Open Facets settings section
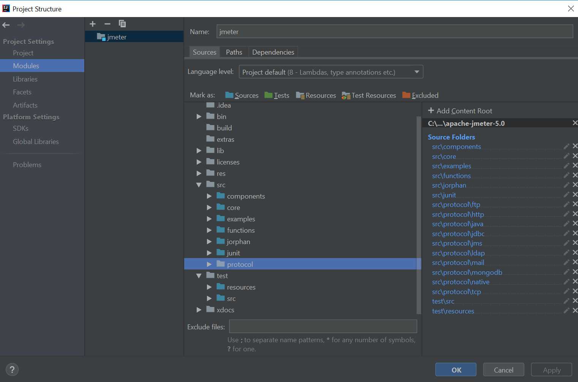 22,92
